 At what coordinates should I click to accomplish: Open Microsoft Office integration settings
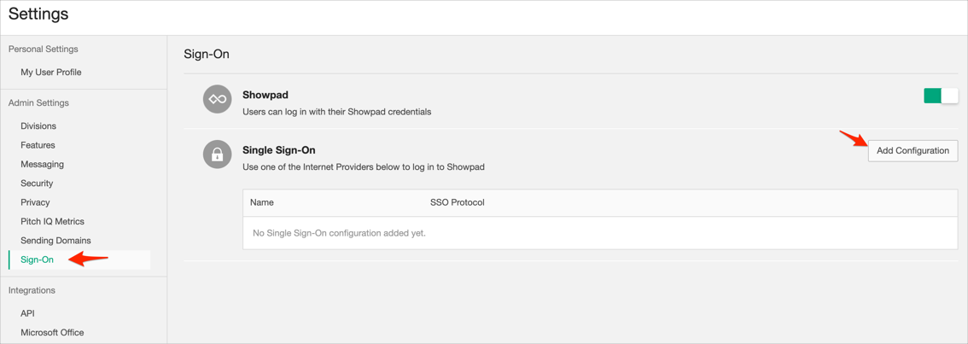52,333
